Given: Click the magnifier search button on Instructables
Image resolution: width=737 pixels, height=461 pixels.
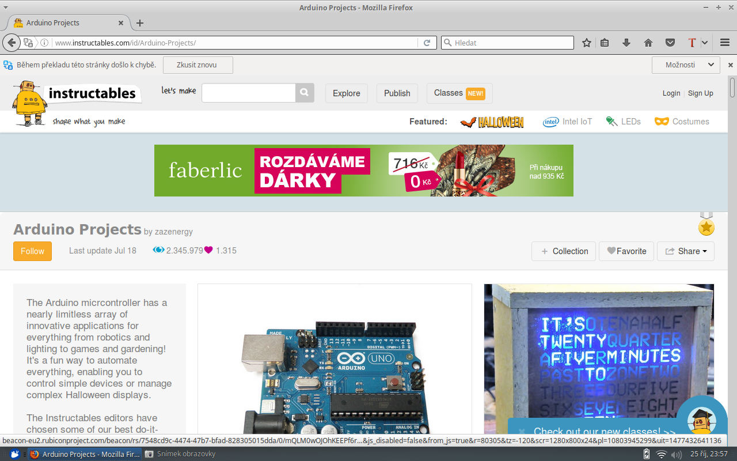Looking at the screenshot, I should pyautogui.click(x=305, y=93).
